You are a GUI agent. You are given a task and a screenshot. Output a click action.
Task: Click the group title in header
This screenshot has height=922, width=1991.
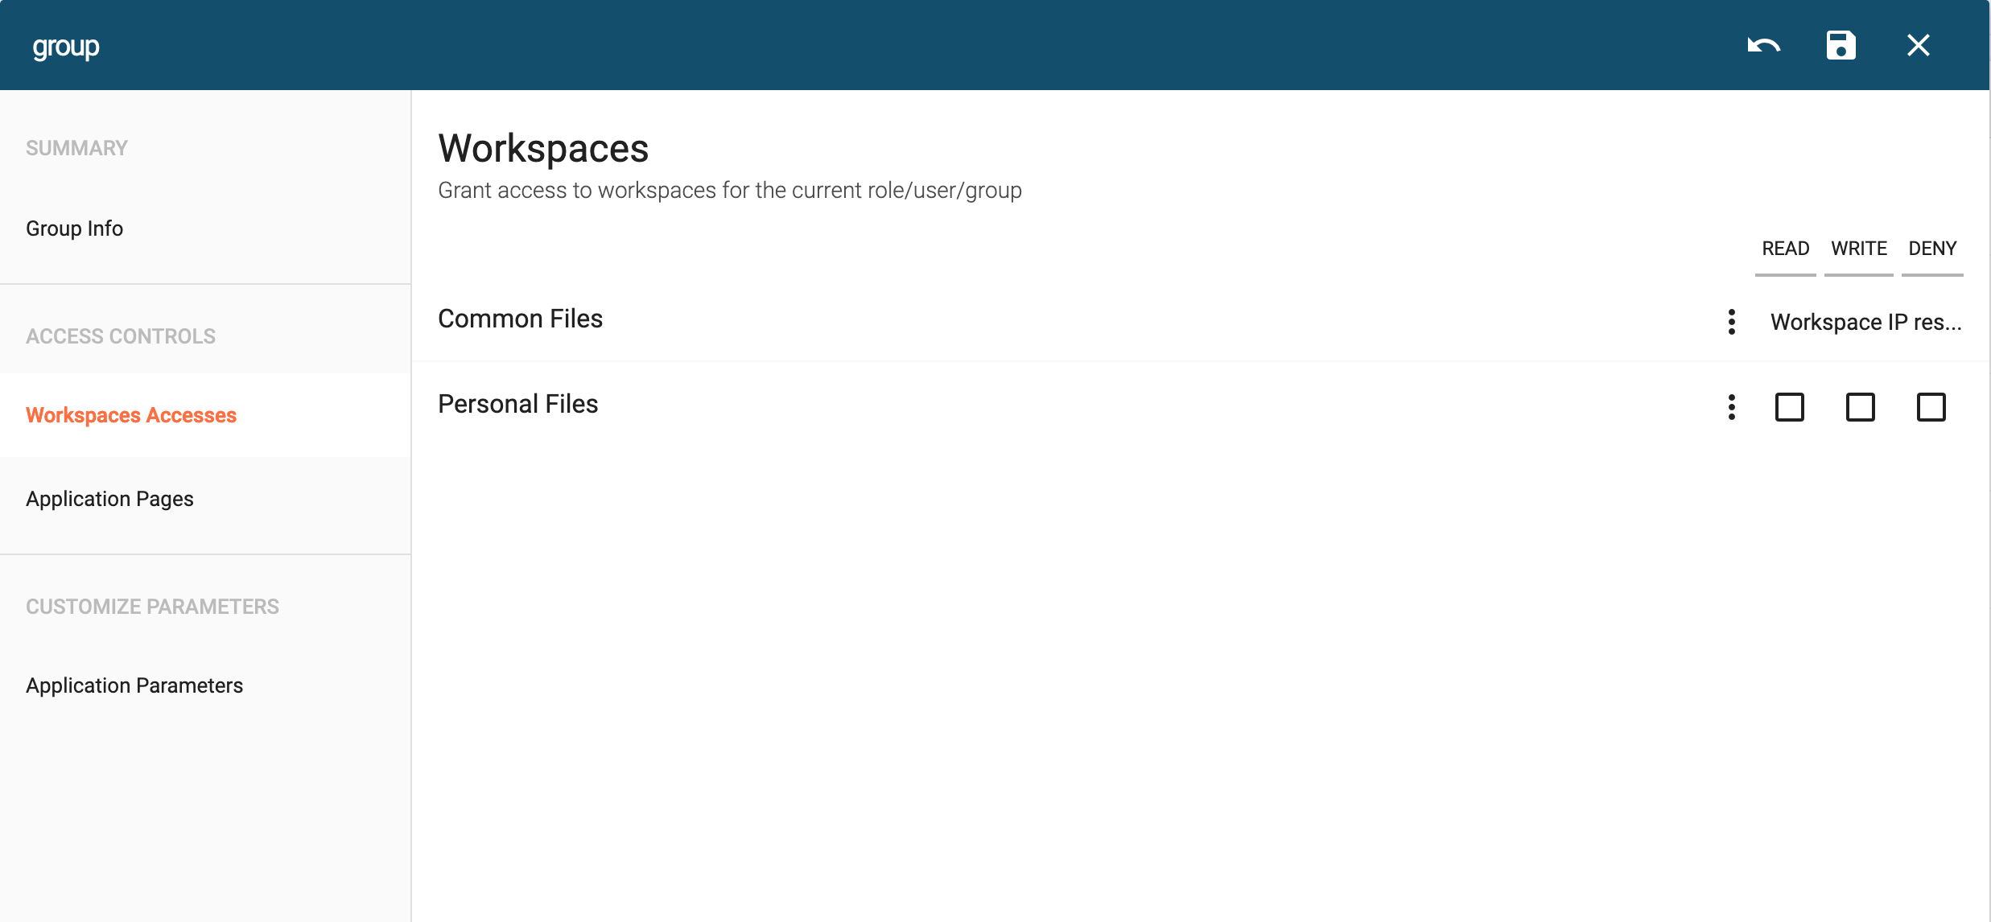pyautogui.click(x=66, y=47)
